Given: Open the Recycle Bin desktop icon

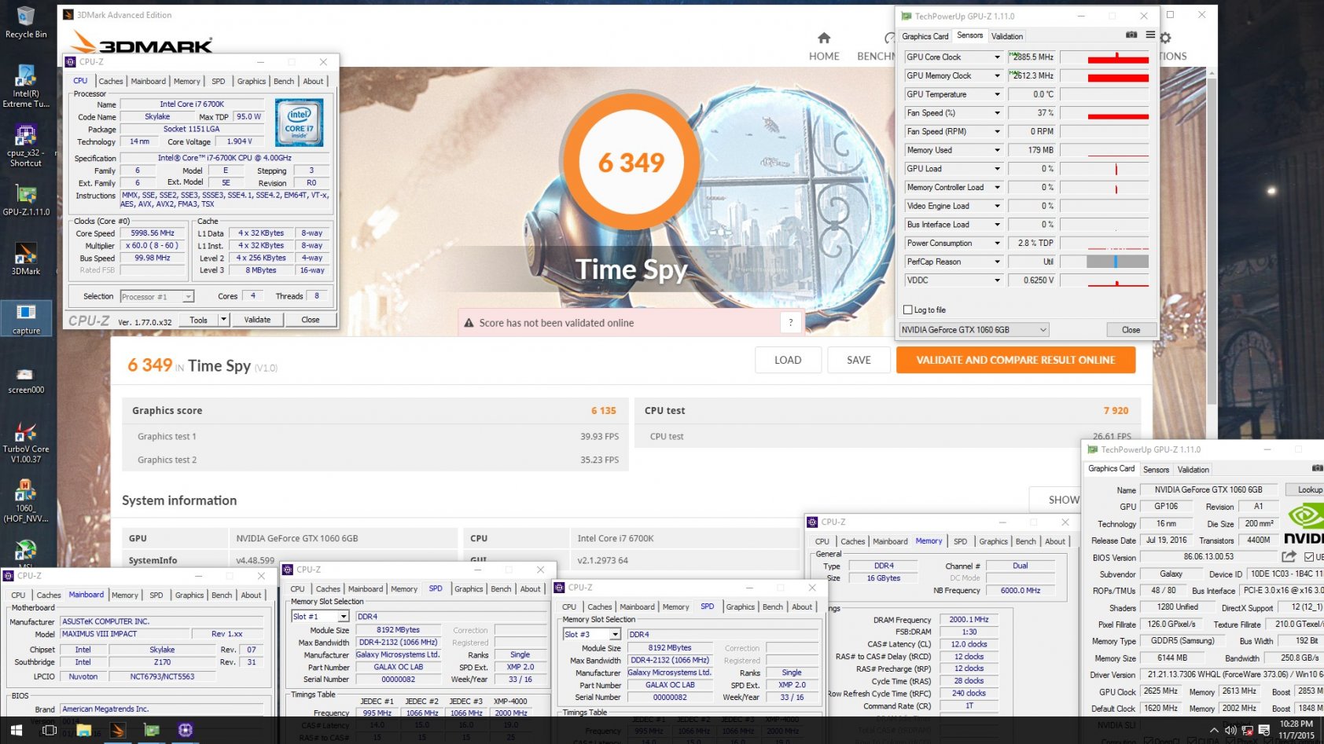Looking at the screenshot, I should coord(26,22).
